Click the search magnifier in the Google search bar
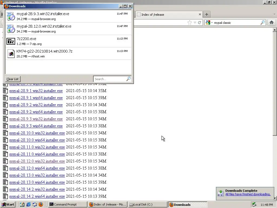Image resolution: width=277 pixels, height=208 pixels. click(263, 23)
